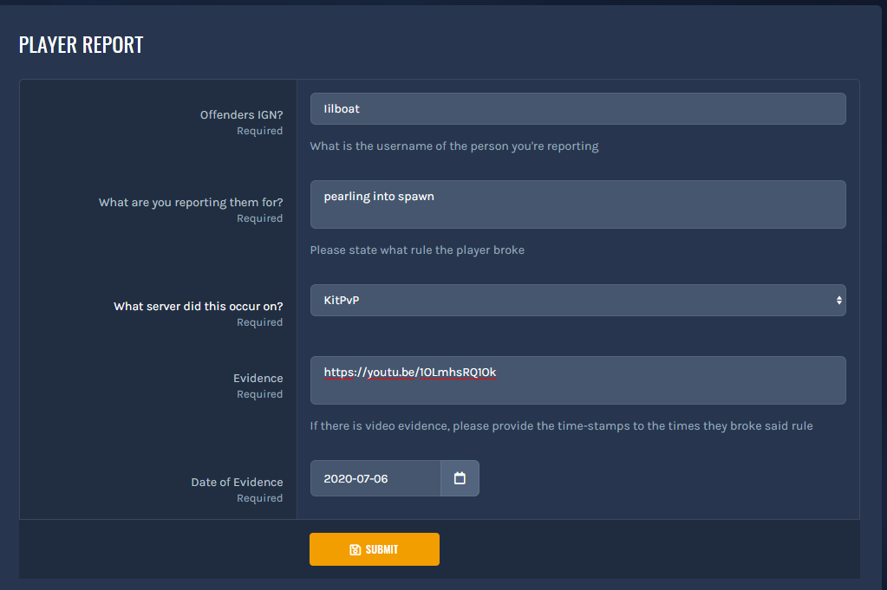This screenshot has width=887, height=590.
Task: Click the Evidence label
Action: (x=258, y=378)
